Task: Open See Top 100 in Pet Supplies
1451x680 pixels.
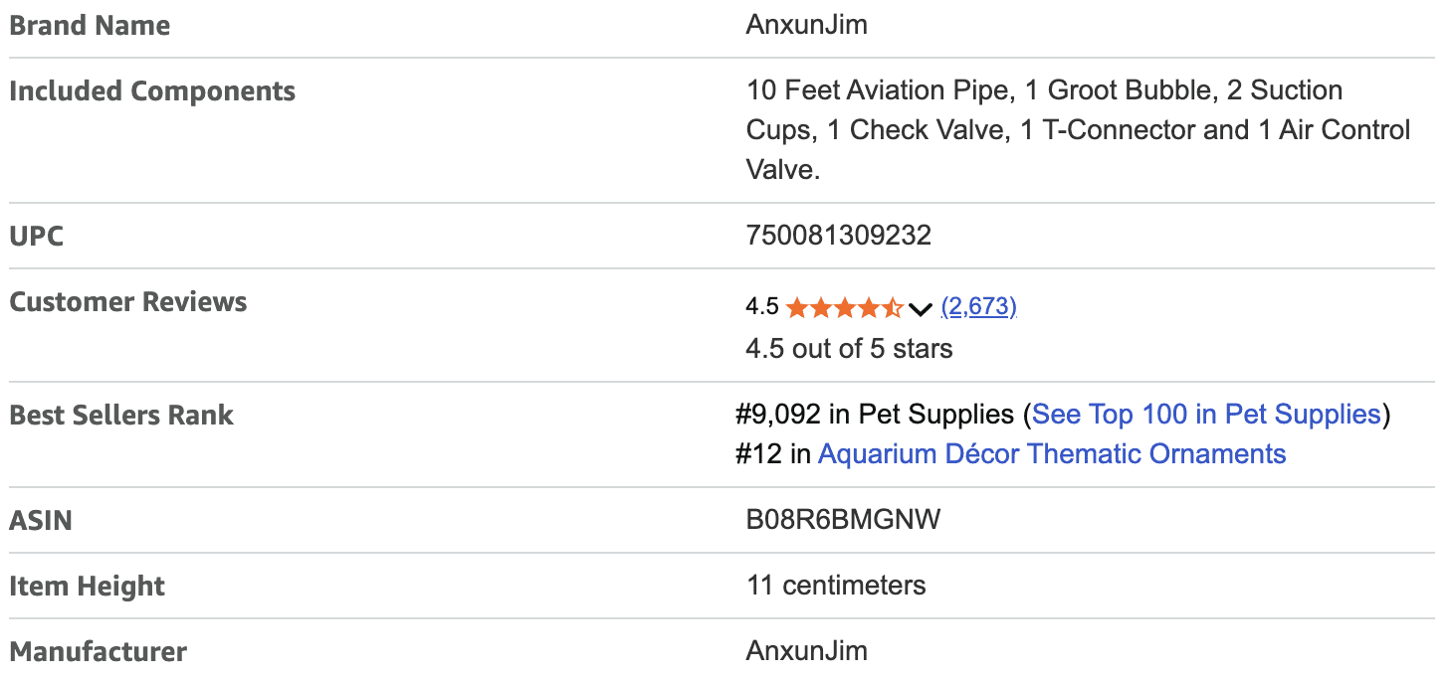Action: [1206, 414]
